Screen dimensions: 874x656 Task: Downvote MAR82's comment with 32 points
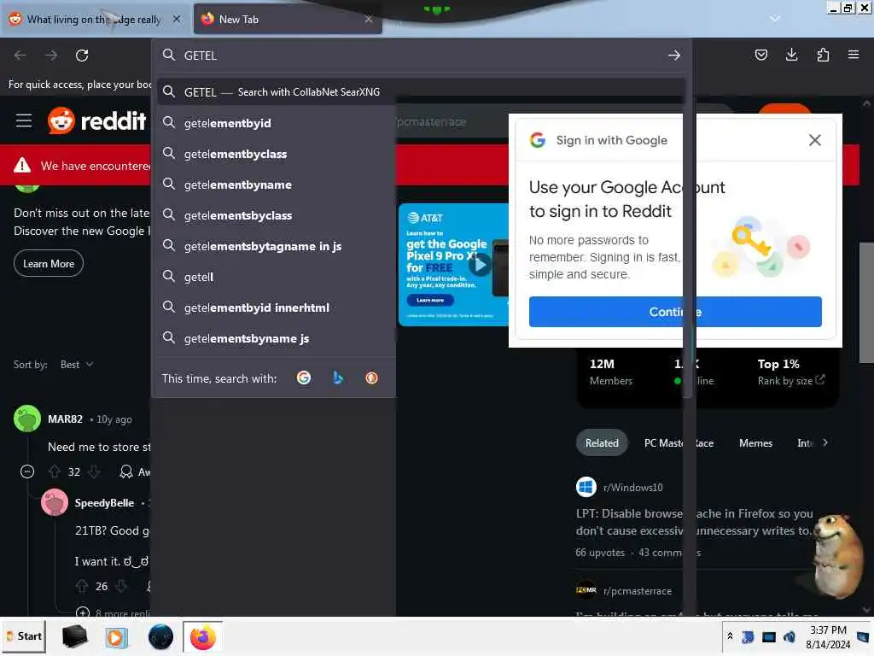pos(94,471)
